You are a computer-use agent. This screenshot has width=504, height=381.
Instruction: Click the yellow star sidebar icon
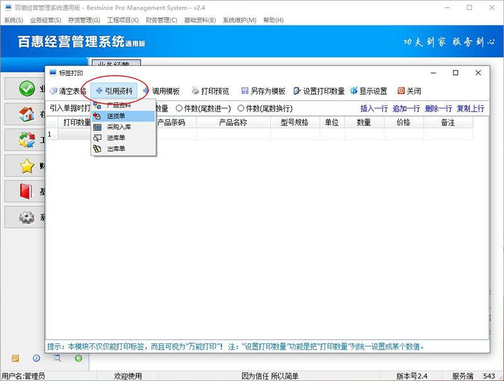point(26,166)
